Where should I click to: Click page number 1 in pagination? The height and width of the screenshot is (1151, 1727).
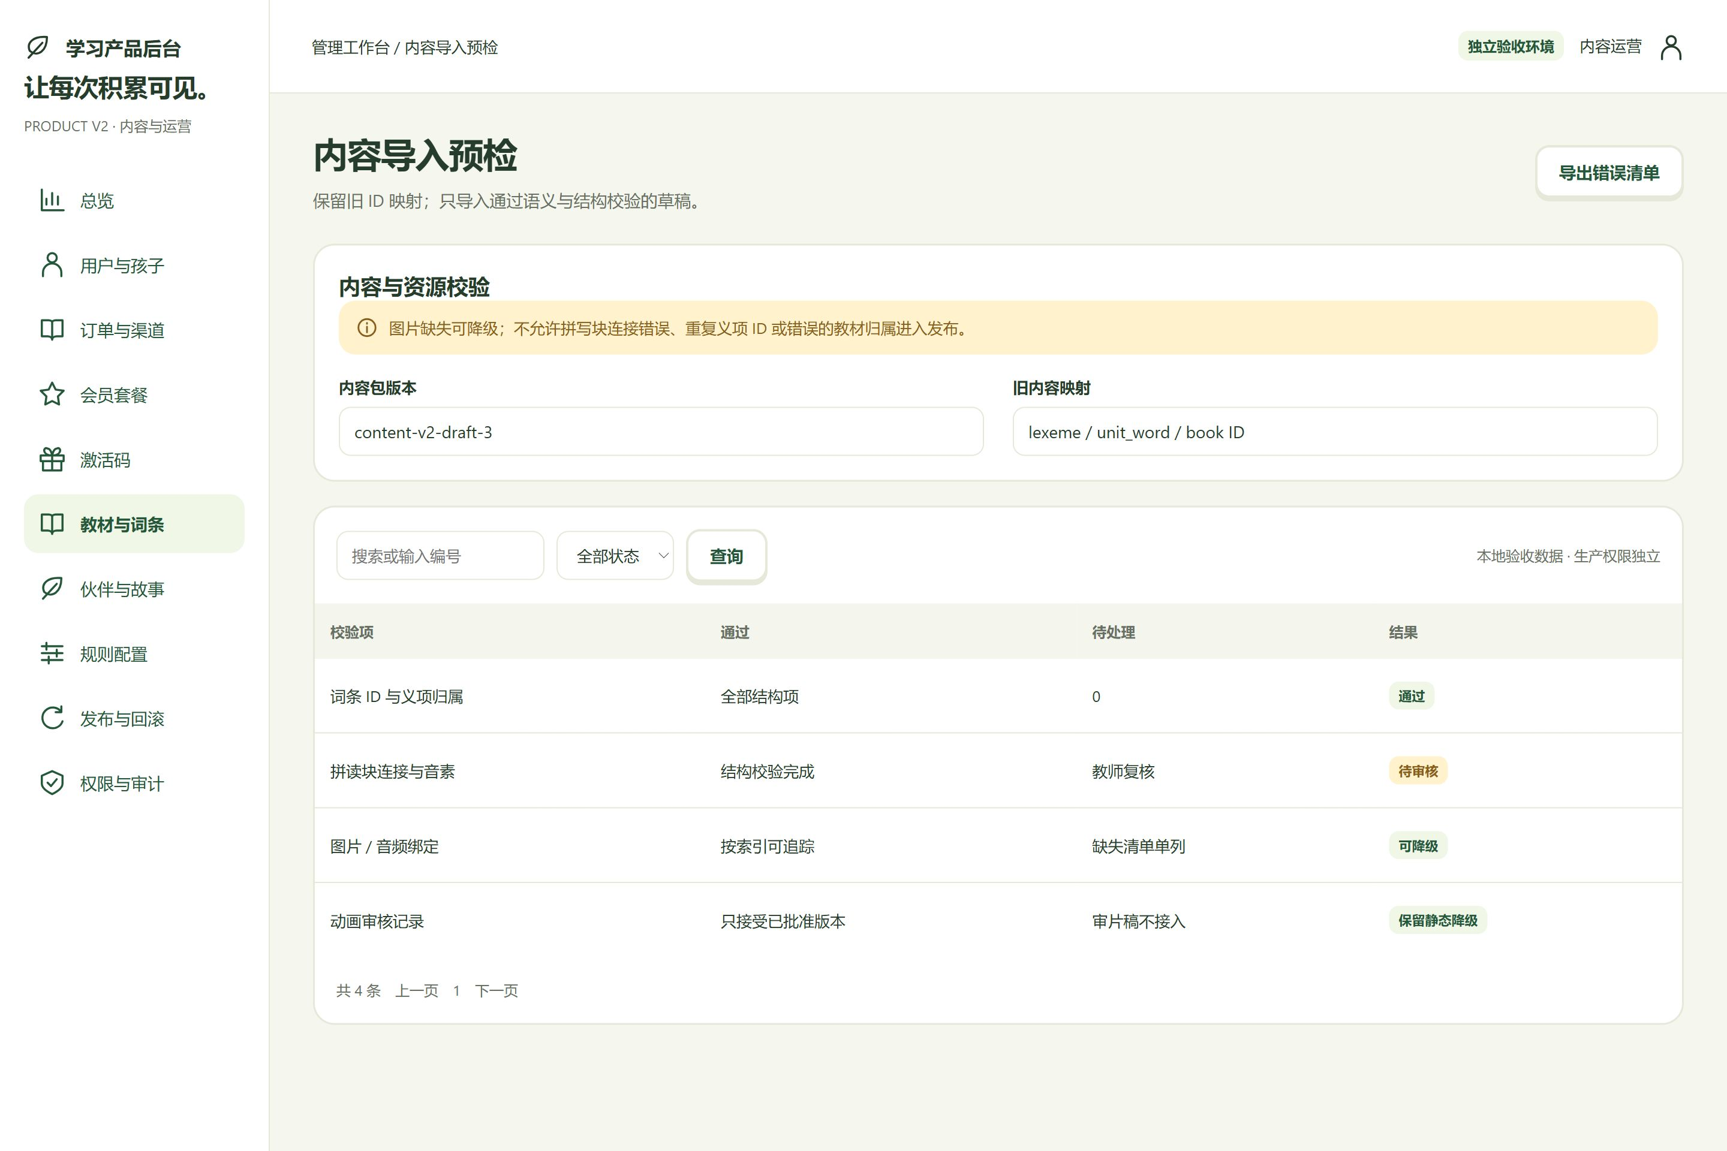456,990
